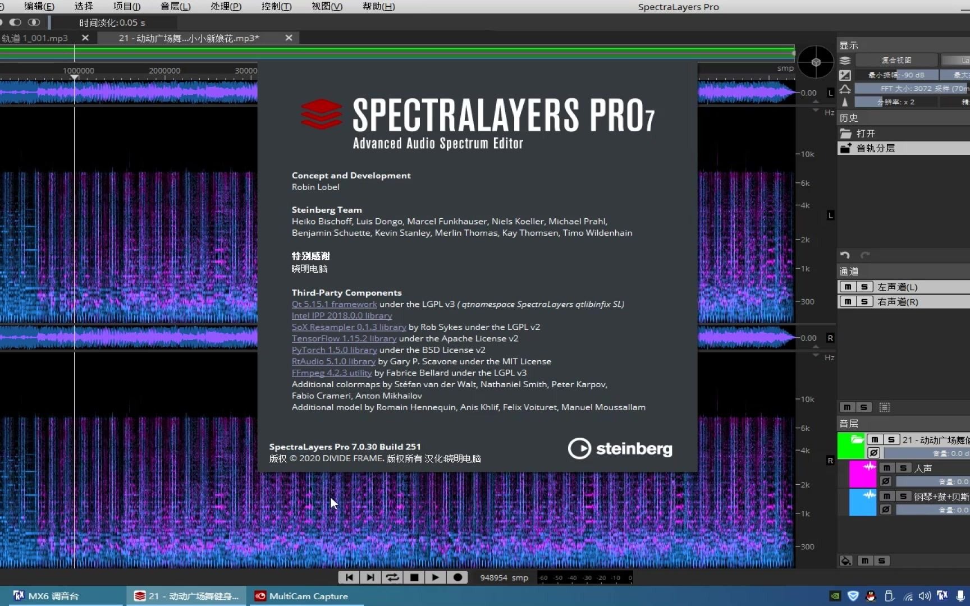Stop audio playback
970x606 pixels.
click(x=414, y=577)
